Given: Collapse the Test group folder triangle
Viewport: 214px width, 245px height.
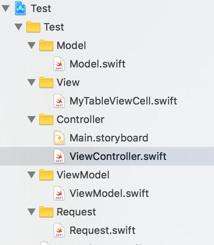Looking at the screenshot, I should coord(19,27).
